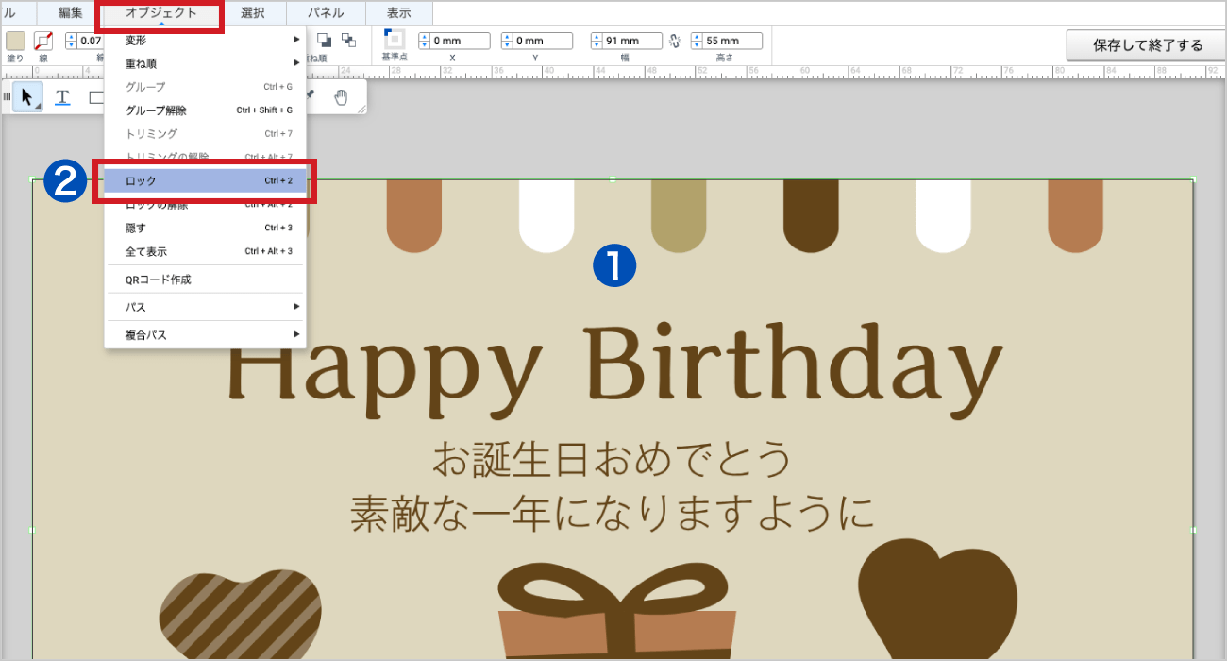
Task: Choose ロック from the object menu
Action: 205,180
